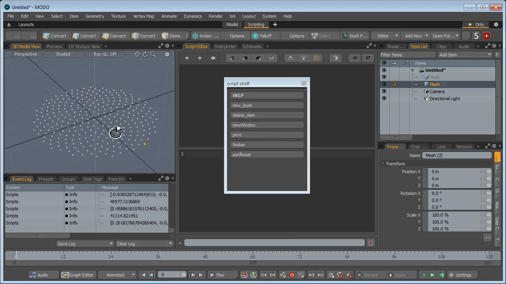Toggle visibility of Mesh (2) item

tap(384, 84)
